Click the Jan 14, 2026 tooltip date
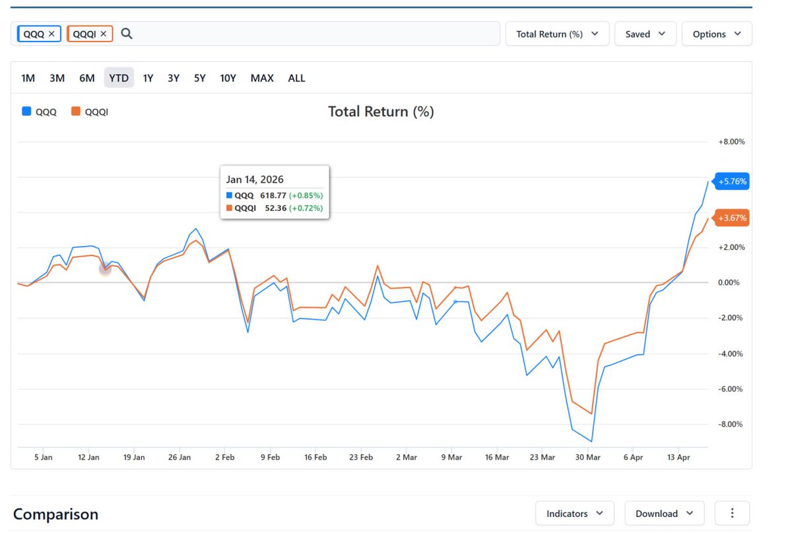 [255, 179]
